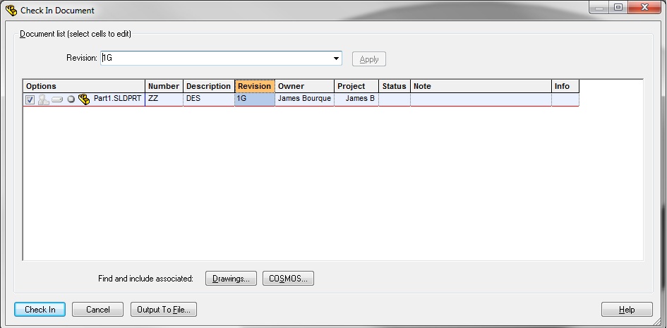Find associated COSMOS files

(288, 279)
